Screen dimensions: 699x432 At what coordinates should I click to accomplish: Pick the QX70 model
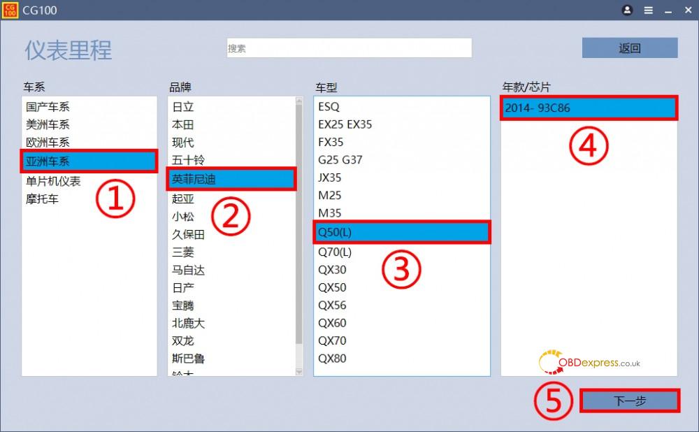click(x=402, y=341)
